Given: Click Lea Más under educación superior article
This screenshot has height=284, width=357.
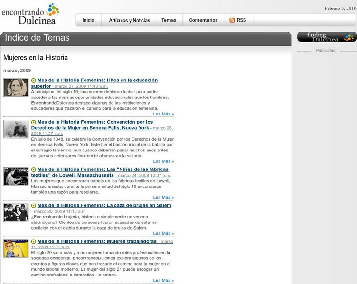Looking at the screenshot, I should (x=163, y=114).
